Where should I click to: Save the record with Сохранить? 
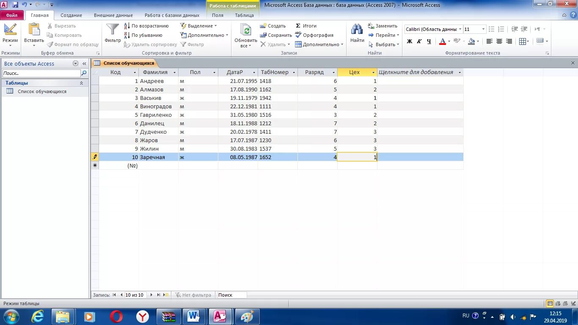[276, 35]
